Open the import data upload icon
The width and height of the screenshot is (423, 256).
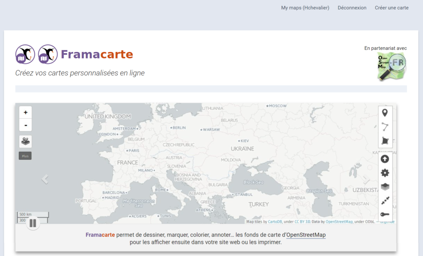pos(385,159)
